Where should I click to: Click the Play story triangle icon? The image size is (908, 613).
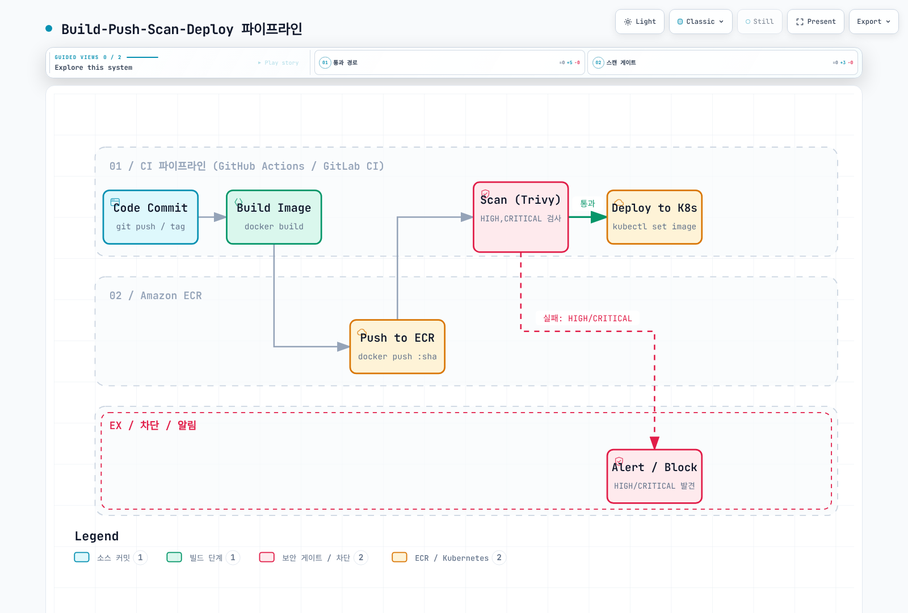coord(260,63)
